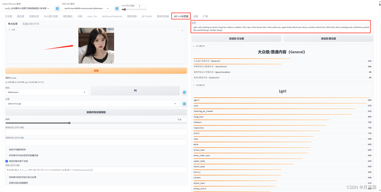
Task: Click the 排除 emoticon list input field
Action: pos(96,170)
